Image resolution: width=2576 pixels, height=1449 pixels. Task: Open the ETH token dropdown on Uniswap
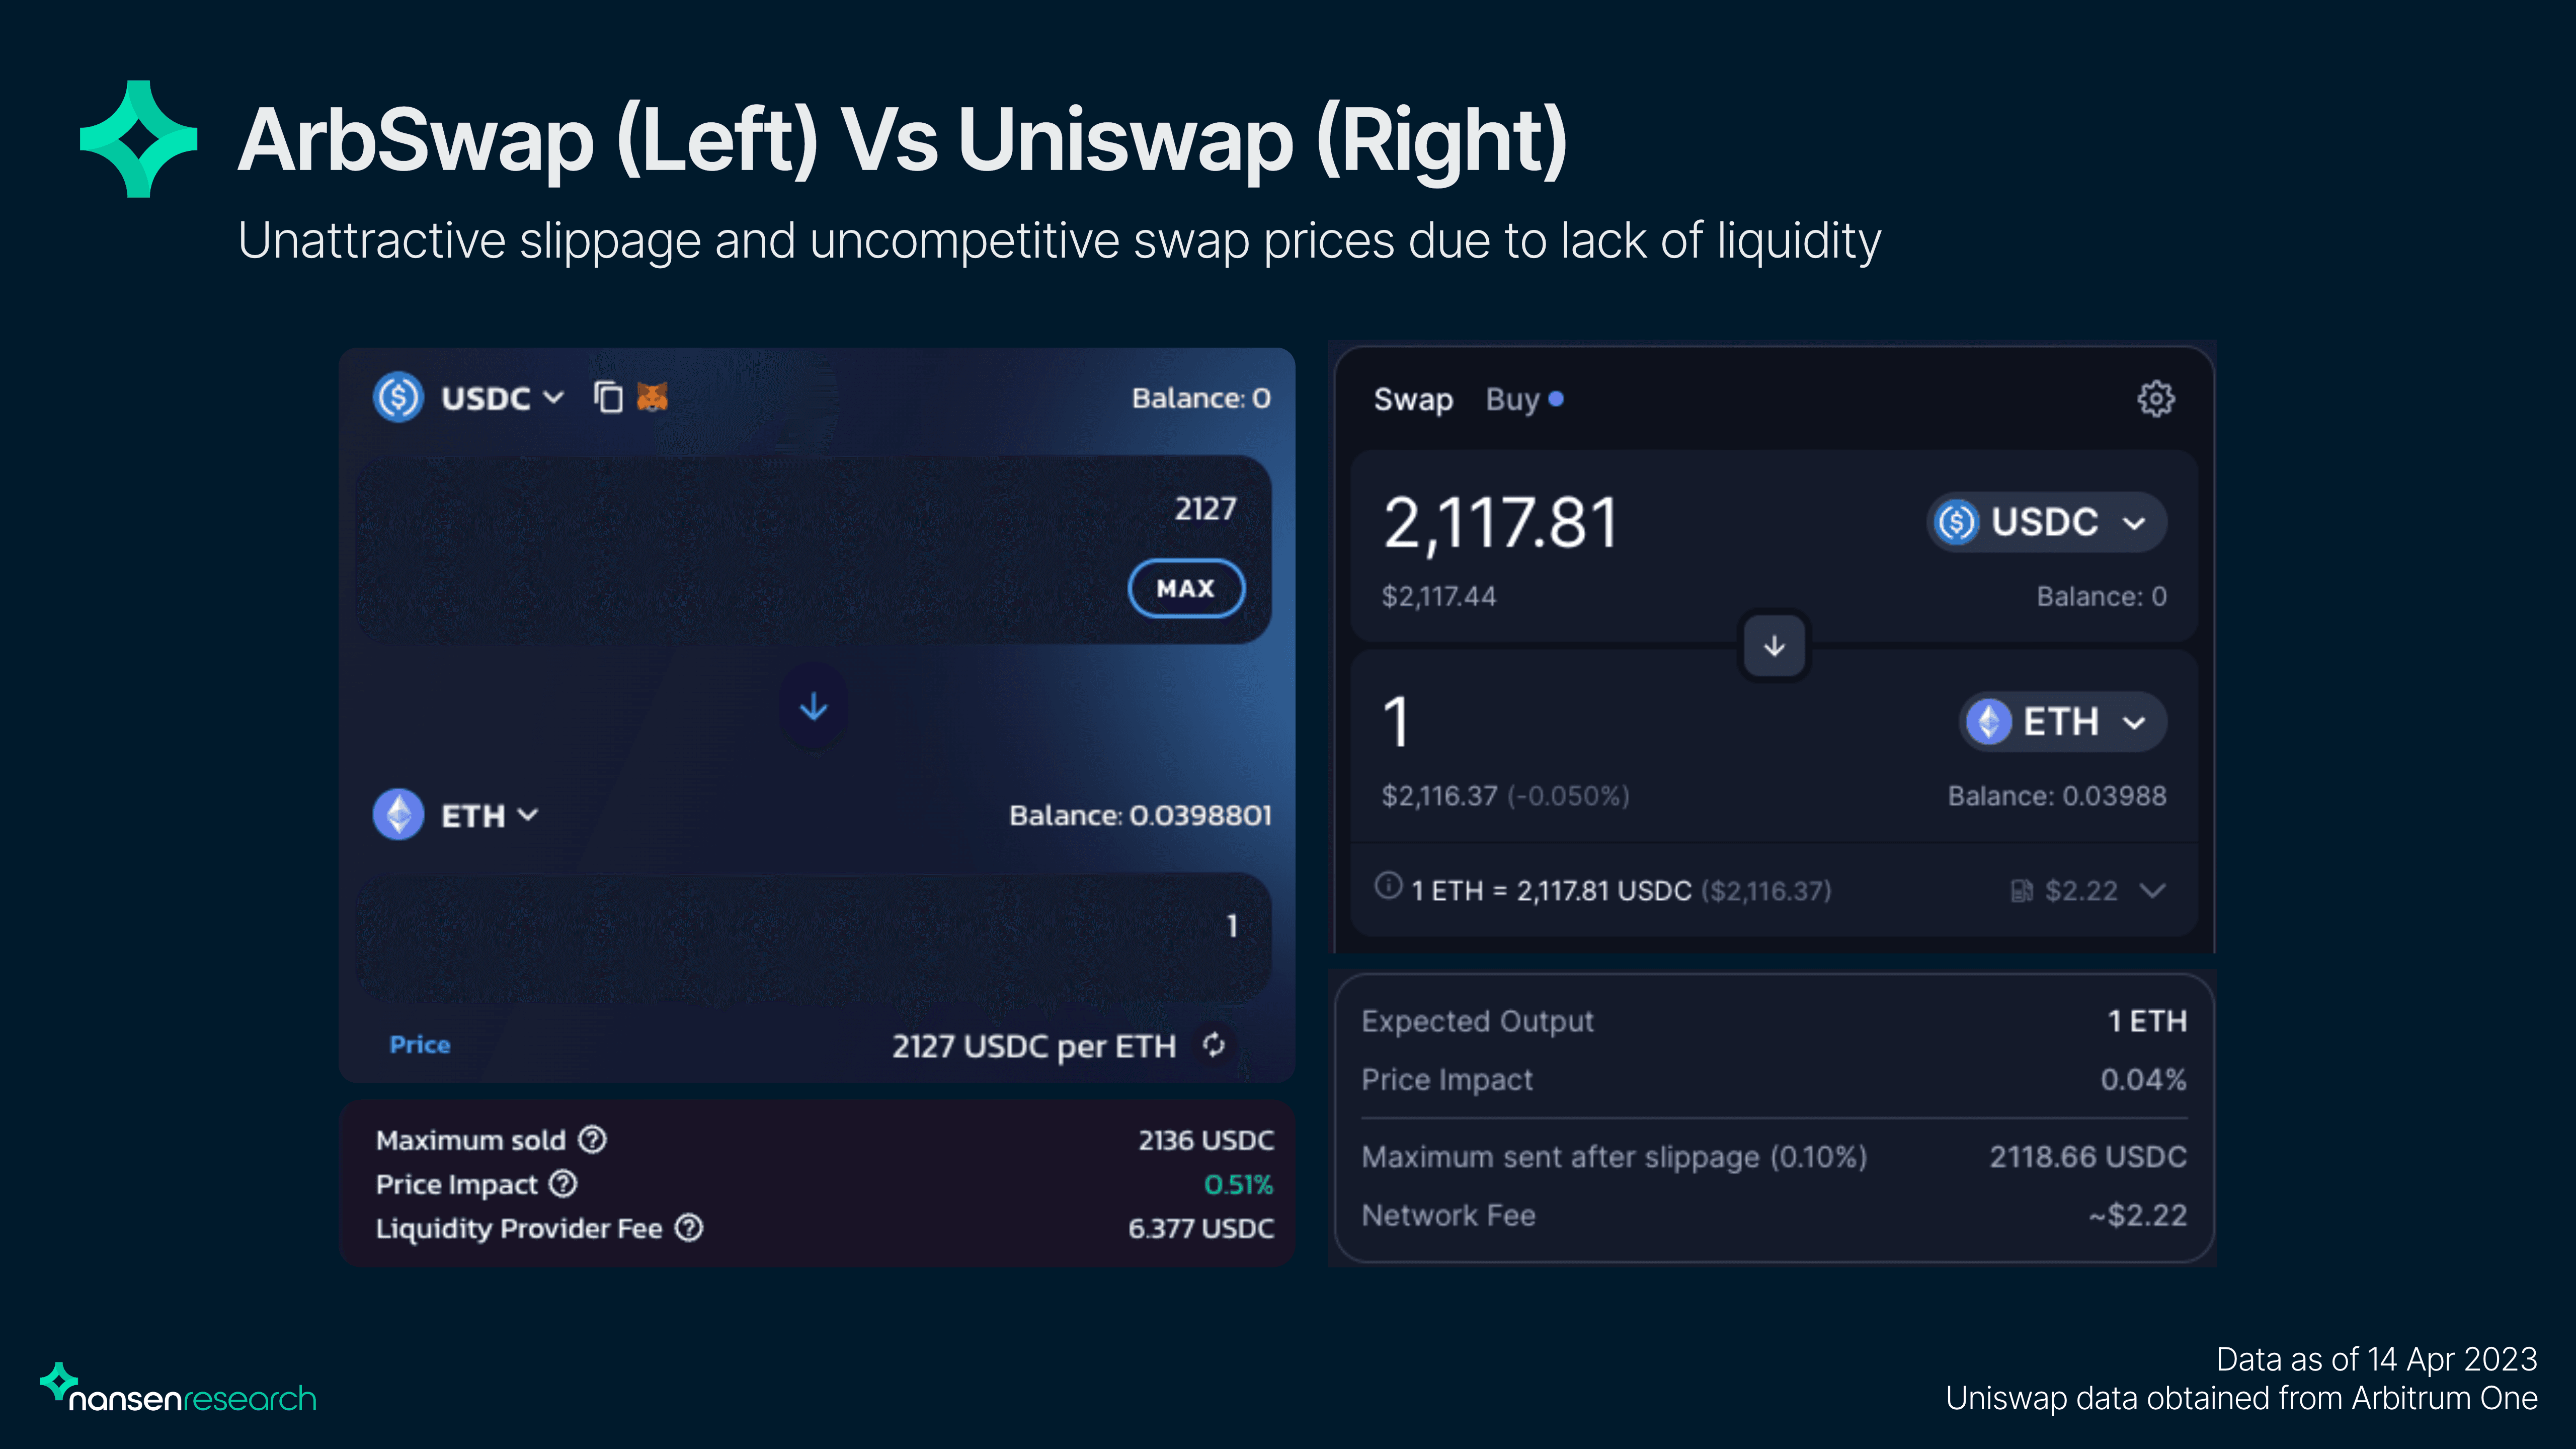tap(2062, 721)
